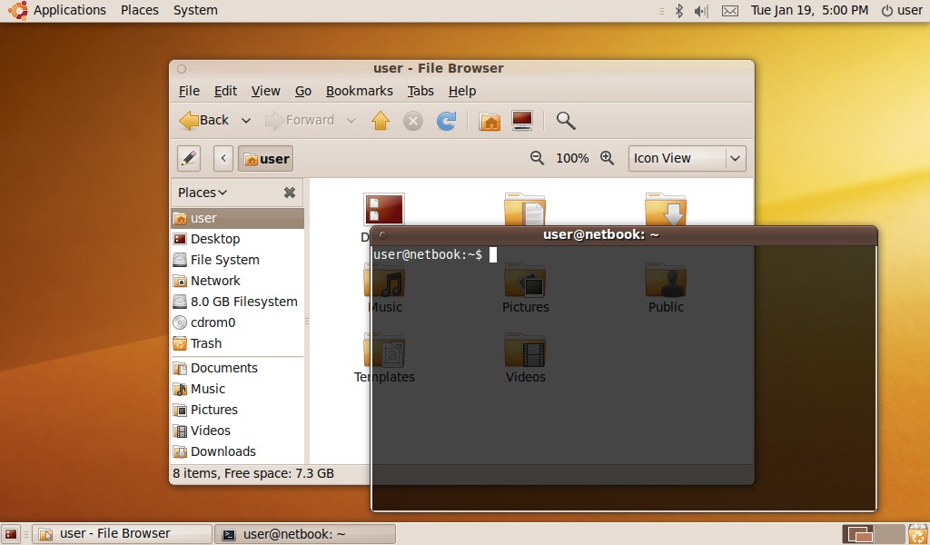Open the 8.0 GB Filesystem volume

tap(237, 302)
